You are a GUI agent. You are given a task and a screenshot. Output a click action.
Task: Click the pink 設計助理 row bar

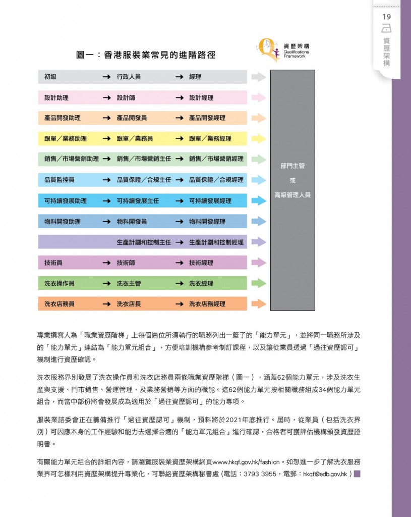(142, 97)
